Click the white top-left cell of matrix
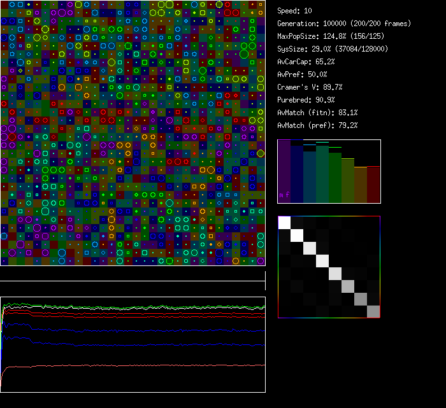The image size is (446, 408). pos(284,223)
